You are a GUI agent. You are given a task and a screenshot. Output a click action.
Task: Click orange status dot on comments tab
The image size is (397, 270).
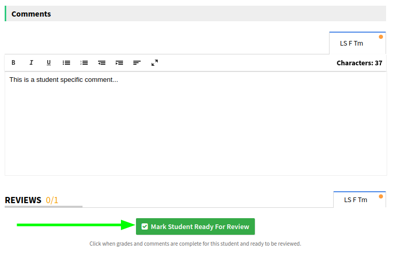[381, 37]
